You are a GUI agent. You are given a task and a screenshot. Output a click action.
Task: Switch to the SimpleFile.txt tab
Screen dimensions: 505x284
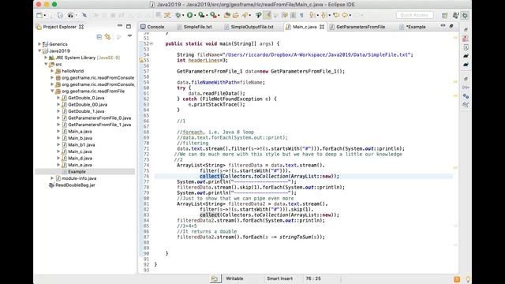(x=194, y=27)
